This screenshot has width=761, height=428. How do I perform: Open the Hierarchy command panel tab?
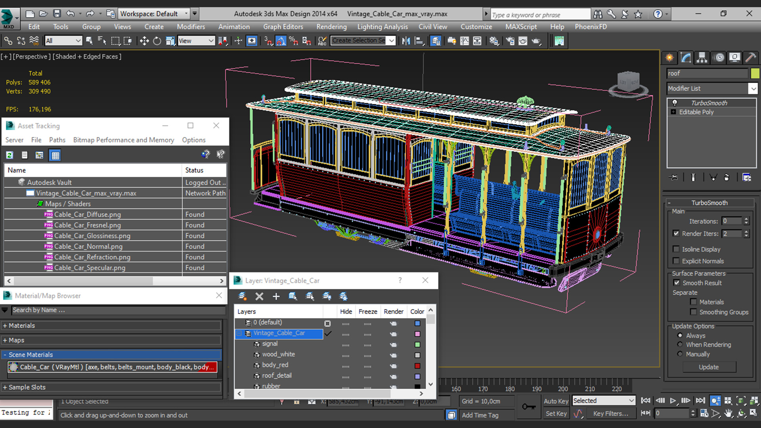pos(702,58)
